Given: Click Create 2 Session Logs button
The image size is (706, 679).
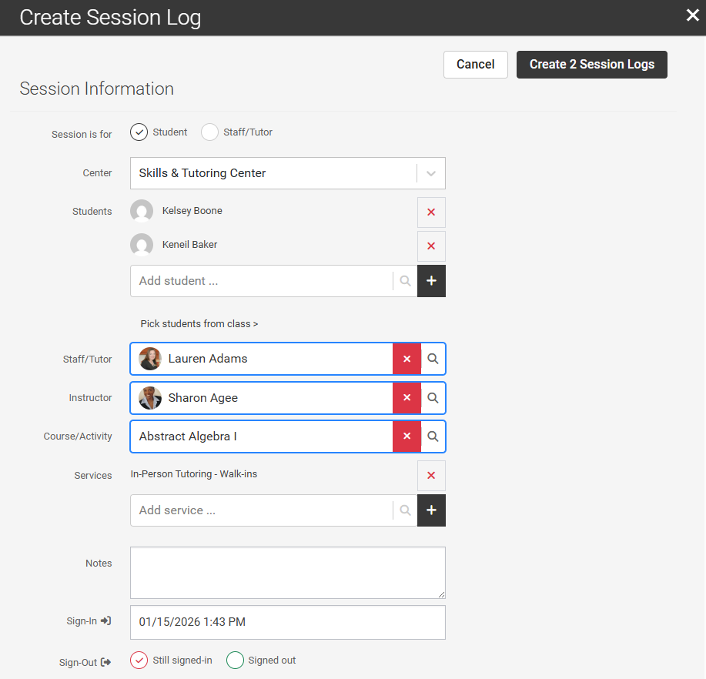Looking at the screenshot, I should click(x=591, y=65).
